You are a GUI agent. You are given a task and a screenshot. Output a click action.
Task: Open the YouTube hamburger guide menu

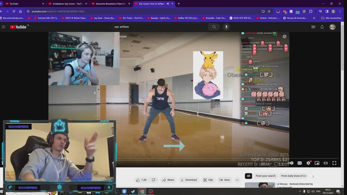pos(4,27)
